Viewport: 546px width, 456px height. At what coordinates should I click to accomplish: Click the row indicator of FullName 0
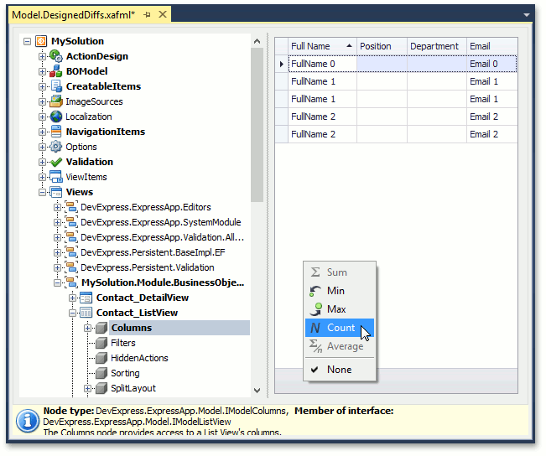pos(281,64)
